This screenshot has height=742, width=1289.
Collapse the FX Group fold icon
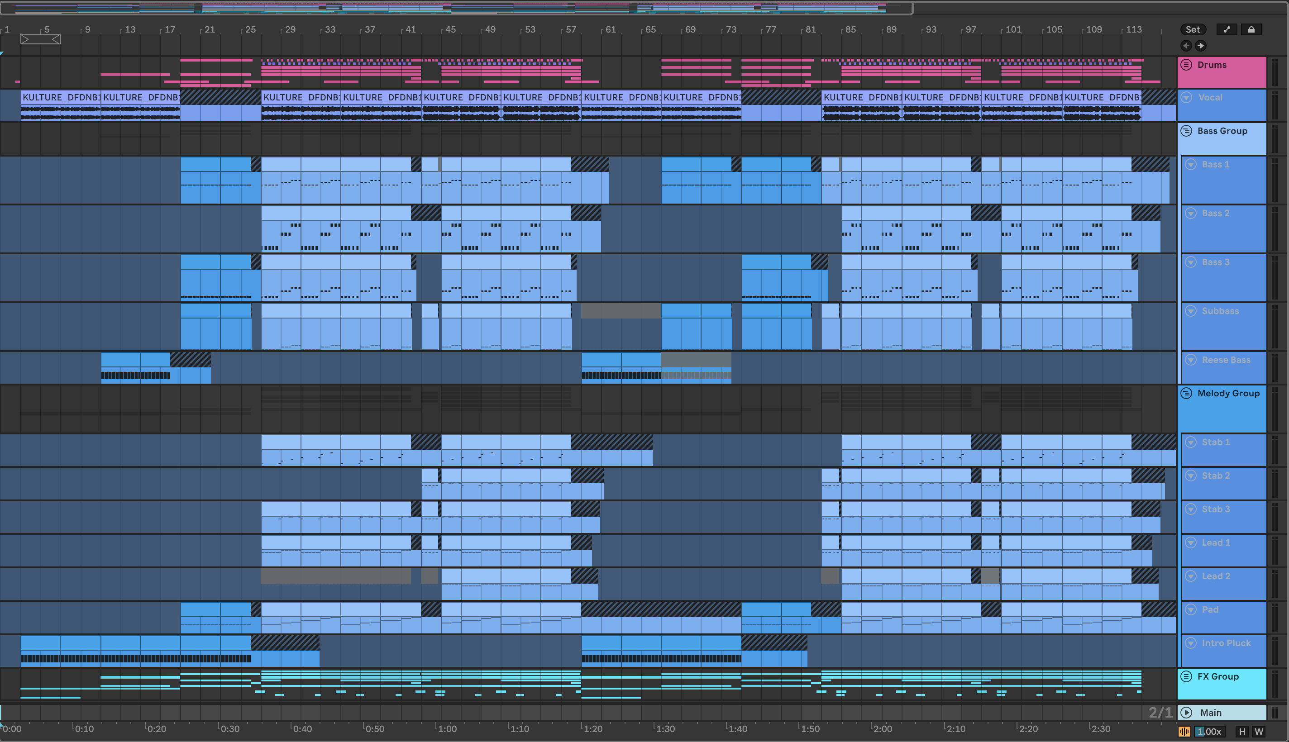click(1187, 676)
